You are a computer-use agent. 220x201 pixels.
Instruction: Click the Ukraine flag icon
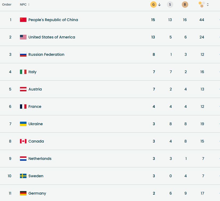(x=23, y=124)
